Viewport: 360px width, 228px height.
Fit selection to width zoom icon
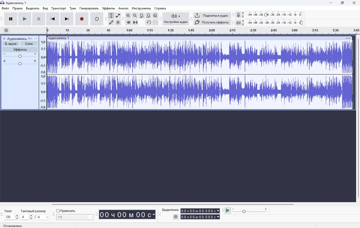142,15
